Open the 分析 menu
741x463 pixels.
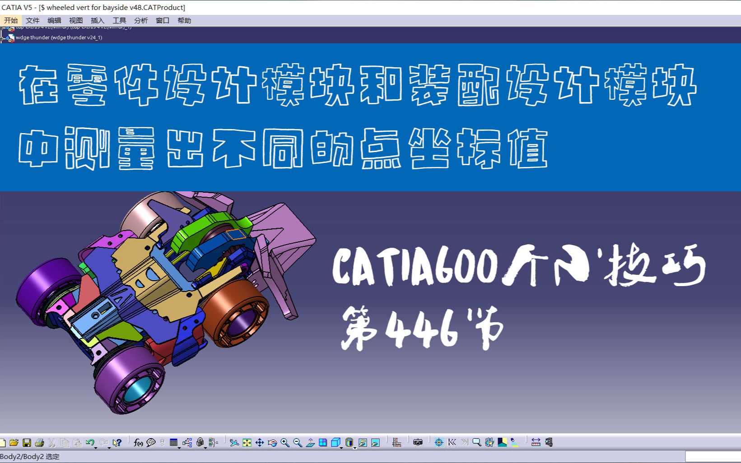(x=141, y=20)
